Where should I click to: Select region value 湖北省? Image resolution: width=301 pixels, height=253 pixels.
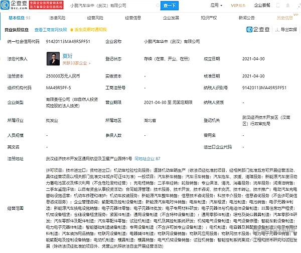click(150, 120)
